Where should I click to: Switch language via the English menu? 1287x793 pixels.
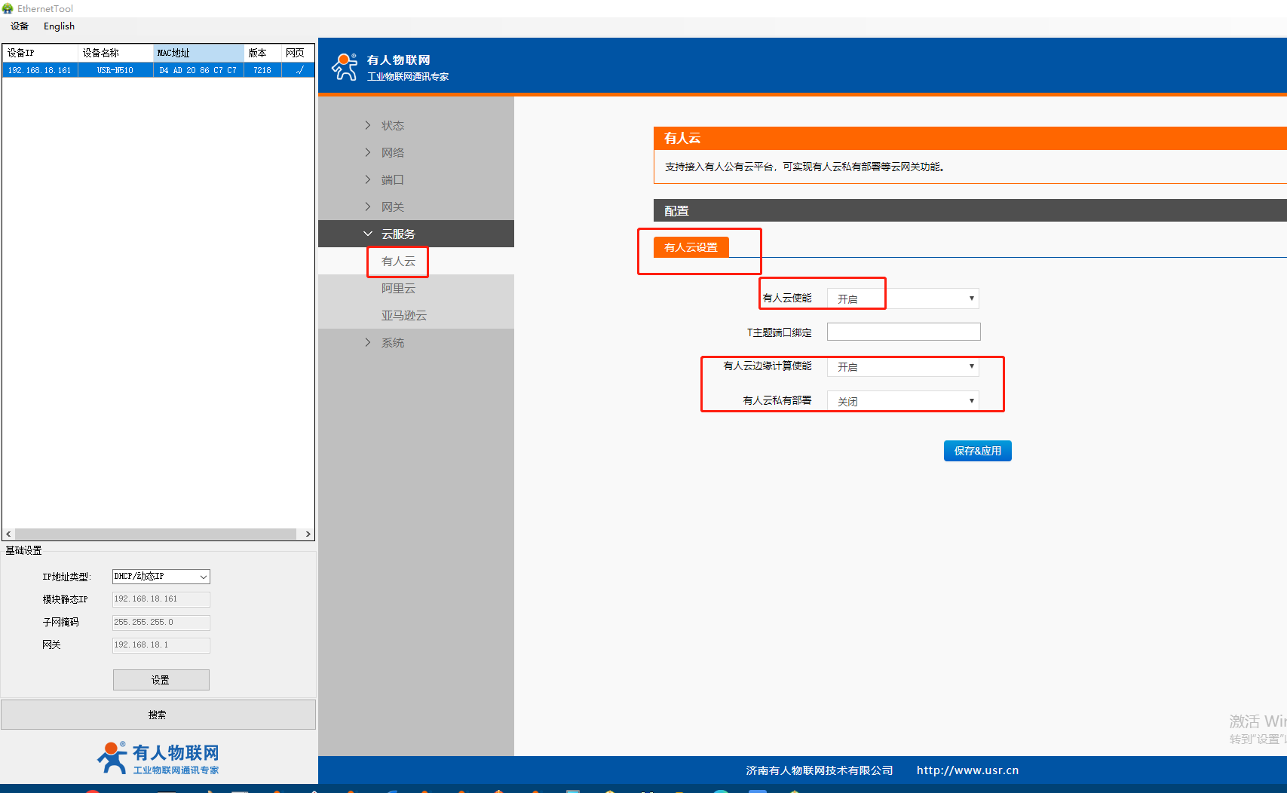tap(59, 26)
